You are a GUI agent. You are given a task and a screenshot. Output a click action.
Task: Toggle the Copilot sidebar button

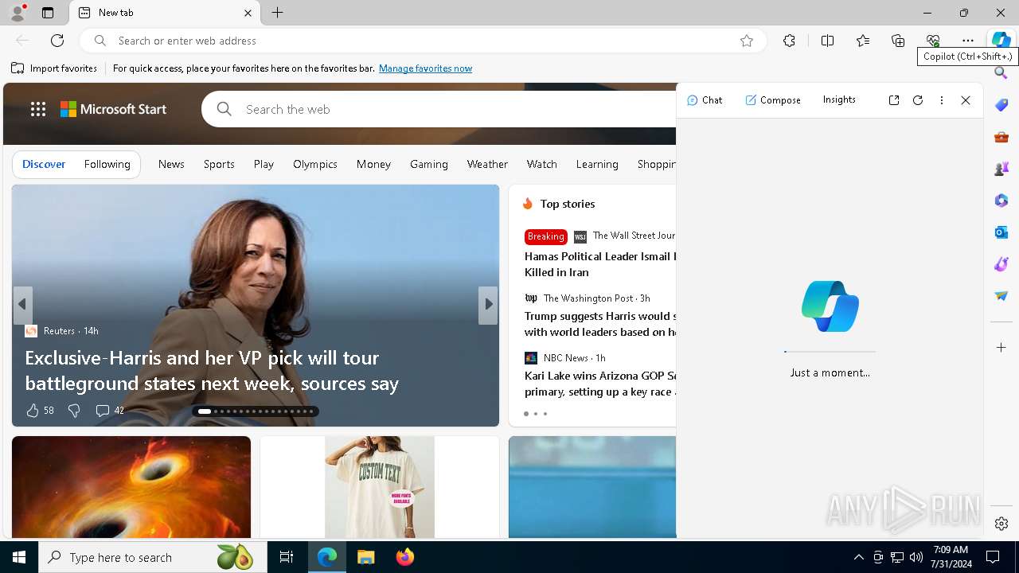(x=1001, y=40)
